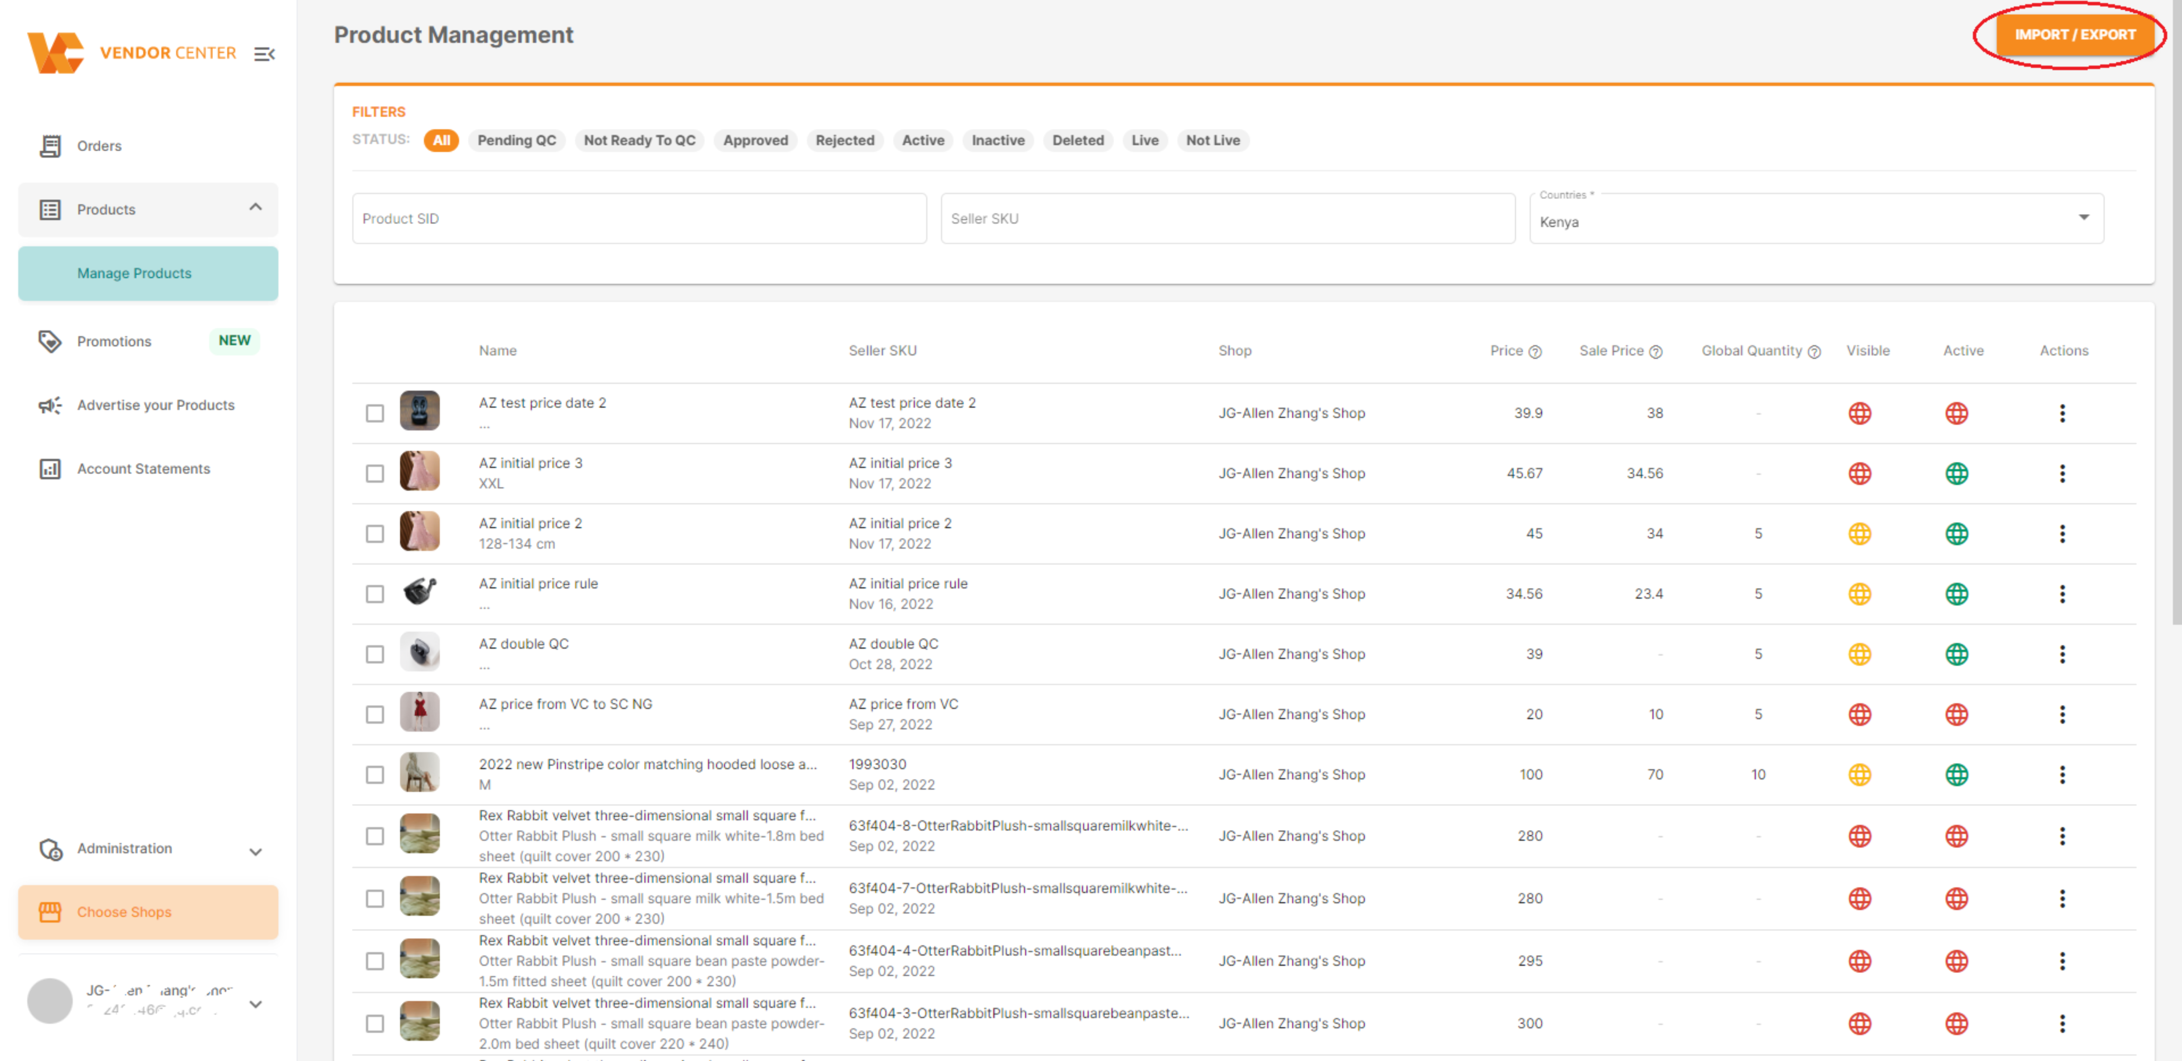The height and width of the screenshot is (1061, 2182).
Task: Click the Account Statements chart icon
Action: click(x=50, y=469)
